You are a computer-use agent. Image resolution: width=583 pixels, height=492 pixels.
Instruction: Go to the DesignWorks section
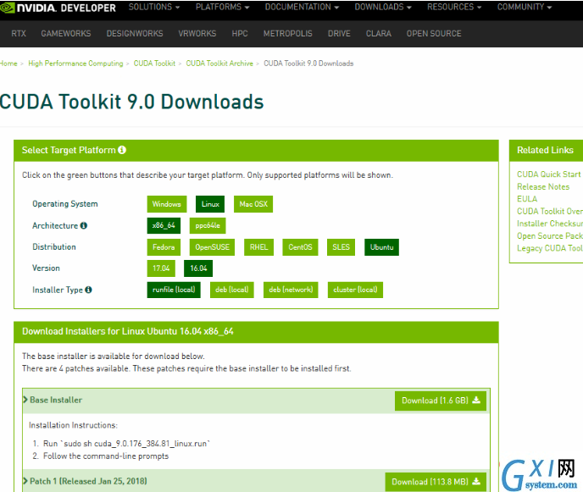coord(135,33)
